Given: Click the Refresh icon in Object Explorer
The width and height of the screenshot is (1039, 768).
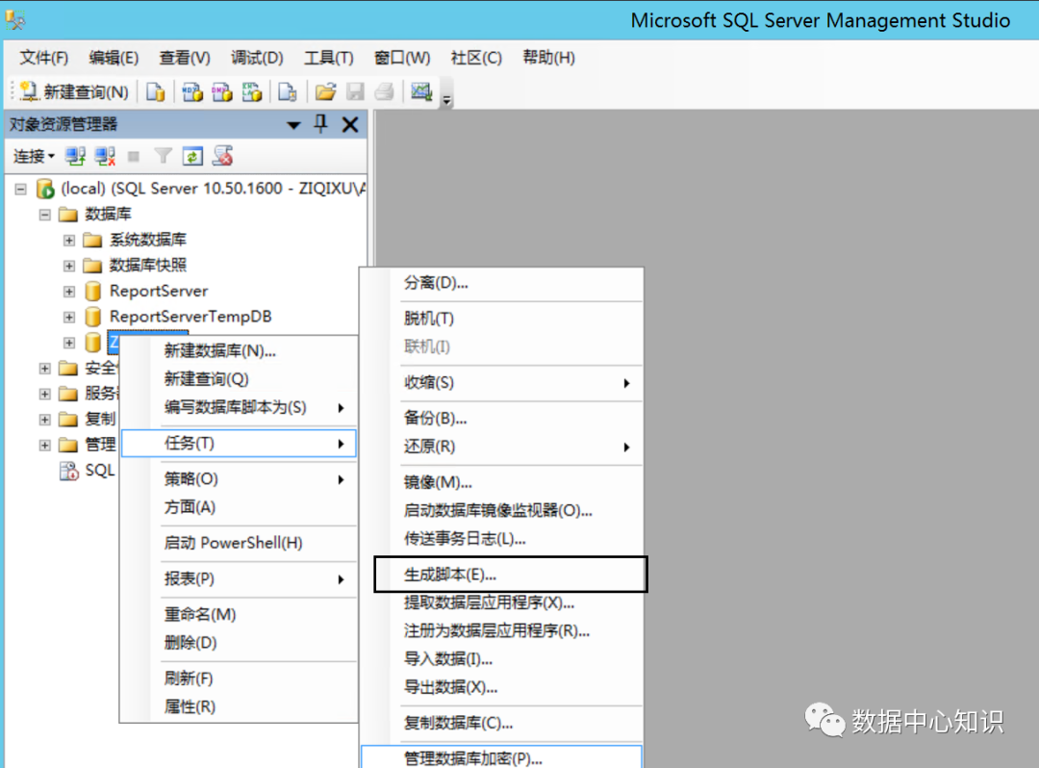Looking at the screenshot, I should click(x=192, y=156).
